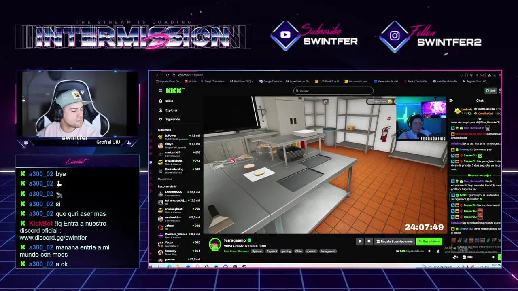Click Luxianis in the chat leaderboard
This screenshot has width=518, height=291.
click(x=467, y=109)
